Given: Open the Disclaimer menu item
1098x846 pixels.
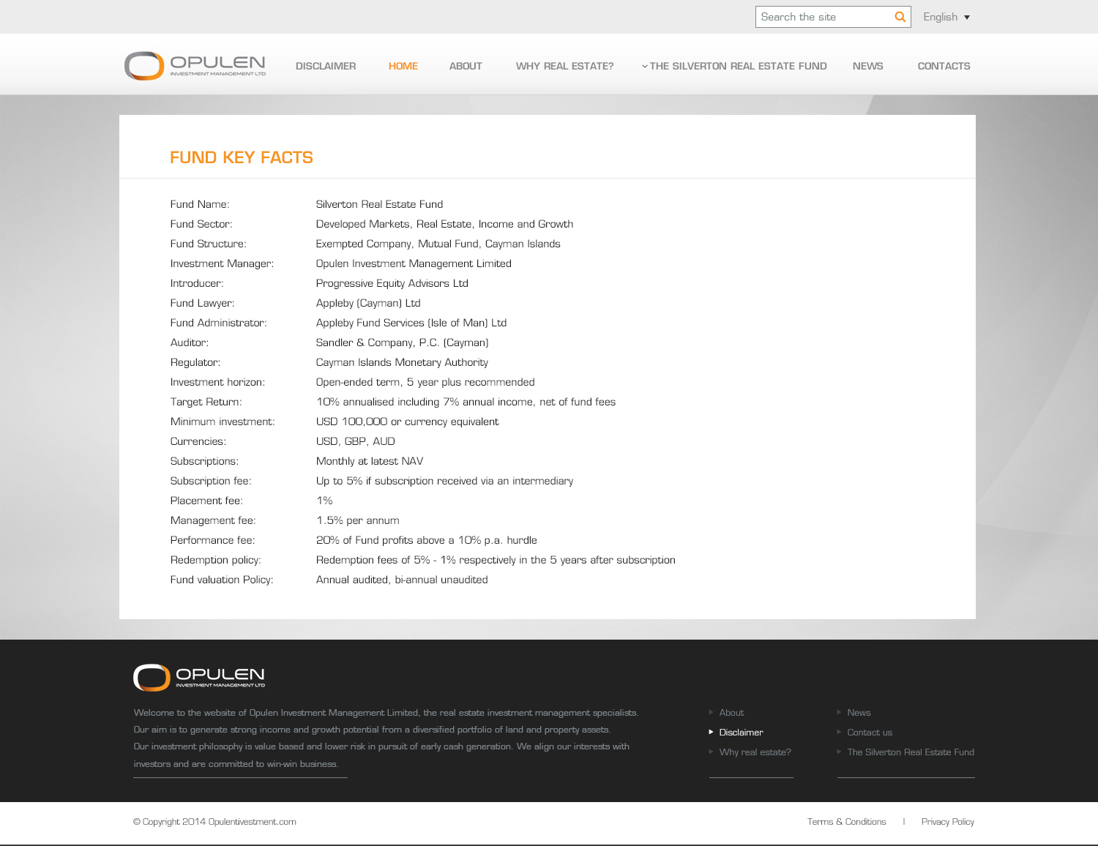Looking at the screenshot, I should (326, 66).
